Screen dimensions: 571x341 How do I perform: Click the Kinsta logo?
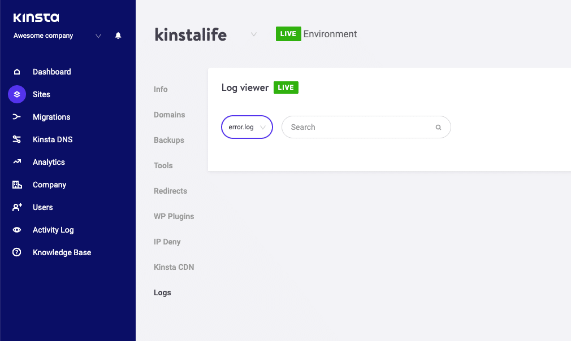[x=36, y=18]
